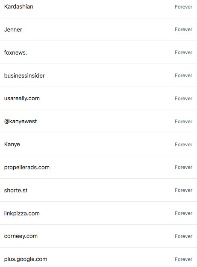
Task: Click the linkpizza.com entry
Action: pyautogui.click(x=98, y=213)
